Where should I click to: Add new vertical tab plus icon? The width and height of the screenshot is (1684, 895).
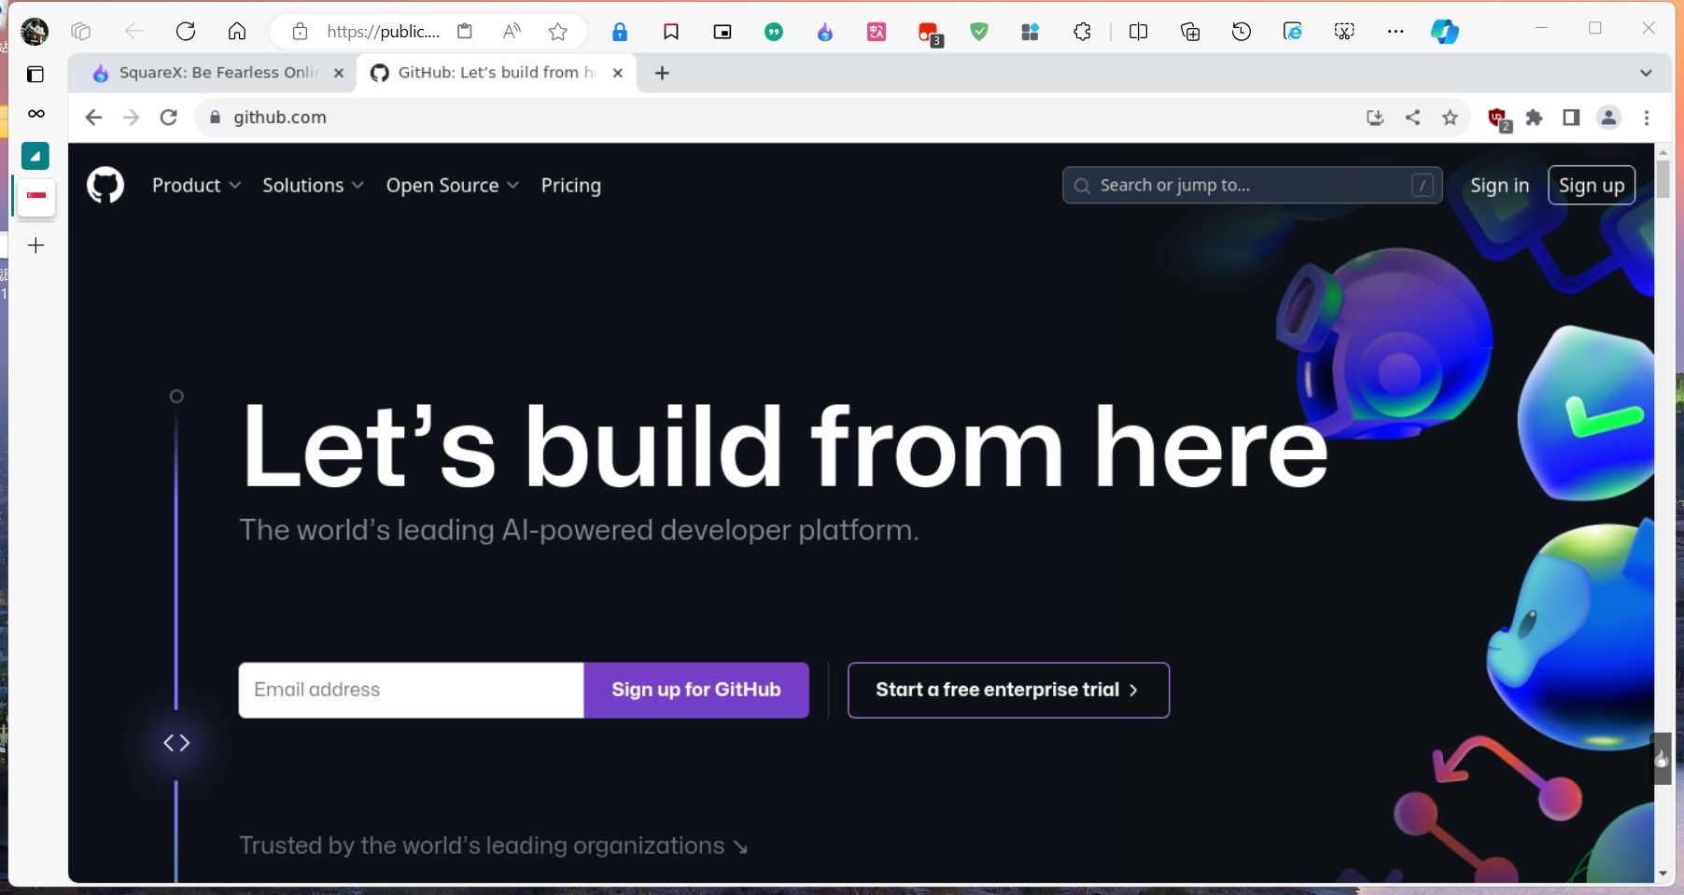tap(35, 245)
